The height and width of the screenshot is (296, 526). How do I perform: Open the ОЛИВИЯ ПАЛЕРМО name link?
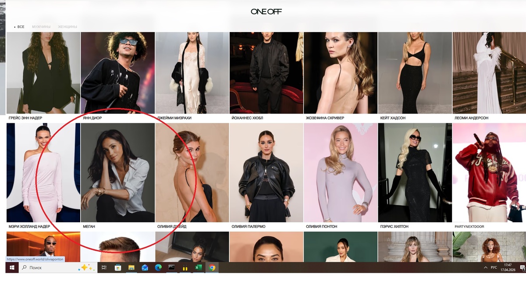249,227
